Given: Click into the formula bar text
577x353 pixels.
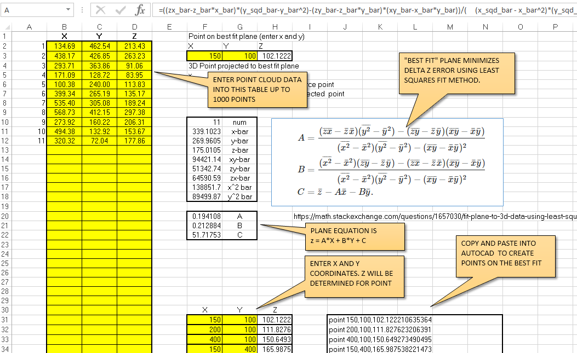Looking at the screenshot, I should click(x=364, y=10).
